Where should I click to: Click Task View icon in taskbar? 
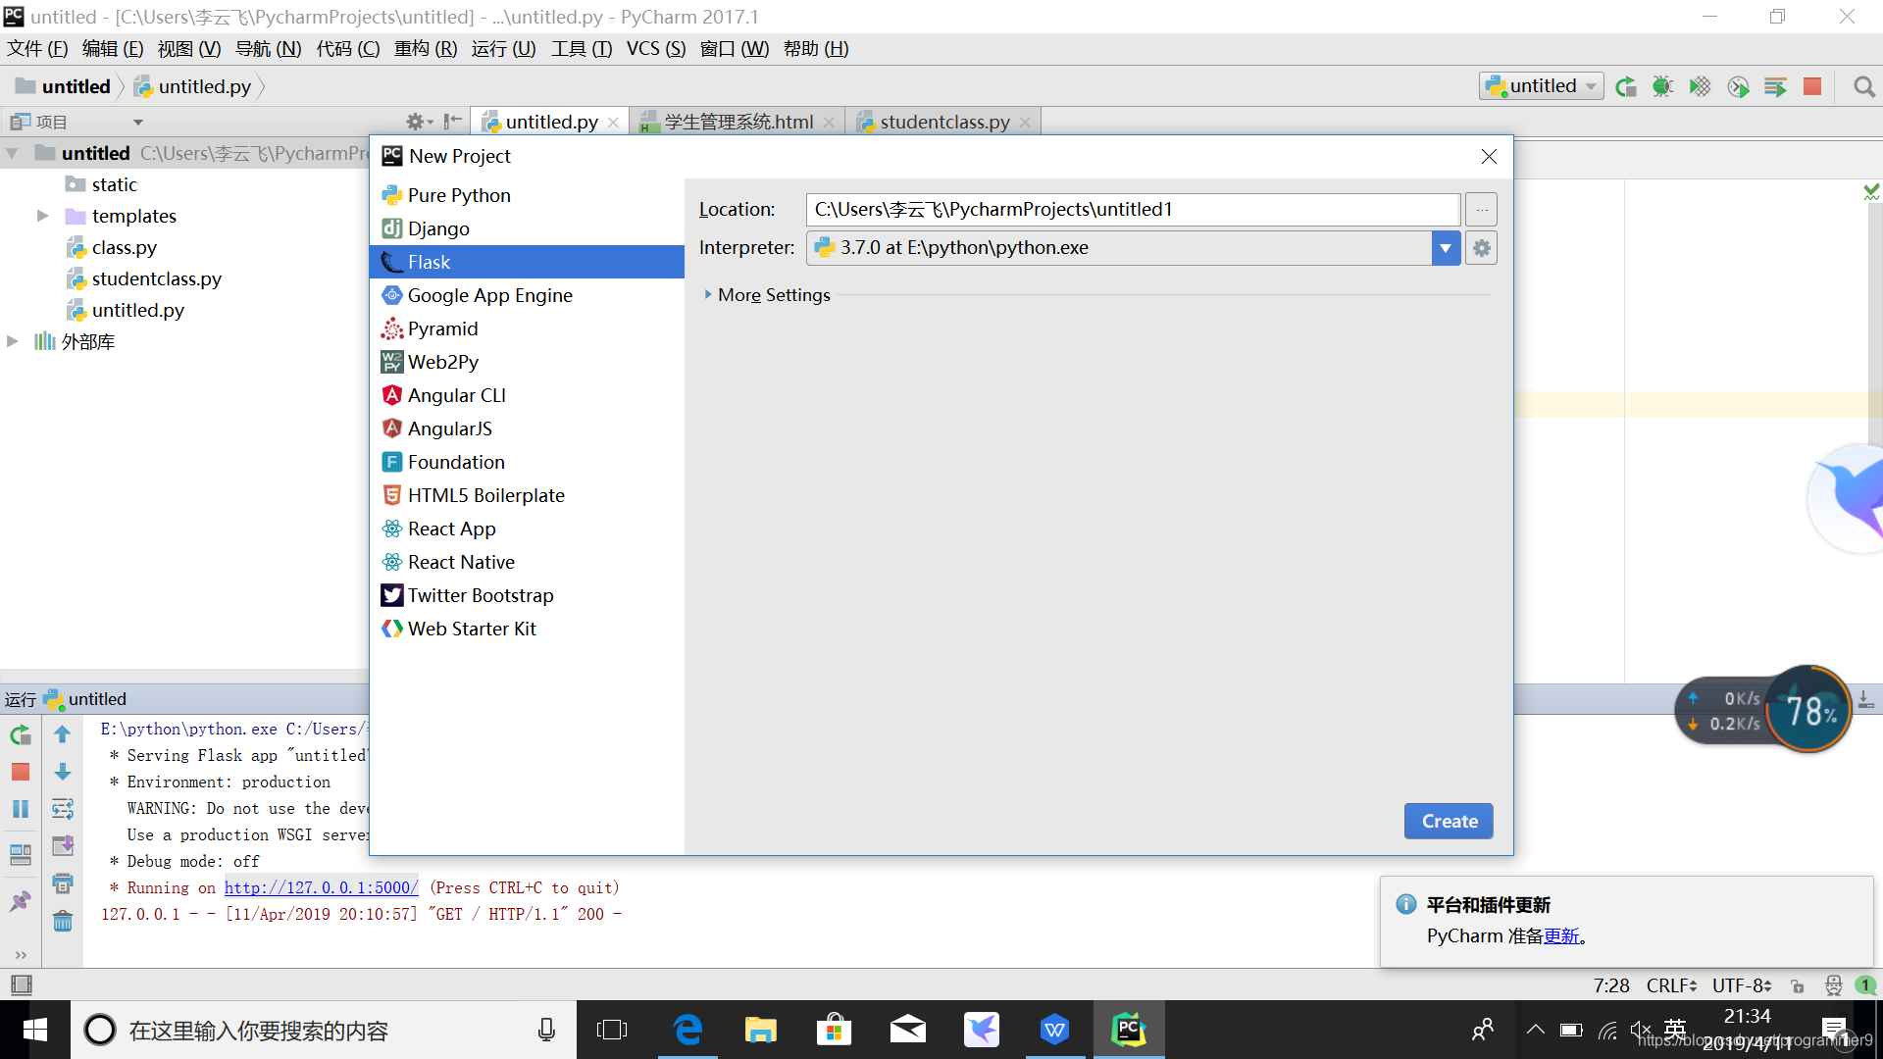tap(612, 1030)
